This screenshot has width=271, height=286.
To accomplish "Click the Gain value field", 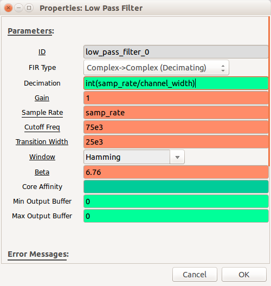I will tap(176, 98).
